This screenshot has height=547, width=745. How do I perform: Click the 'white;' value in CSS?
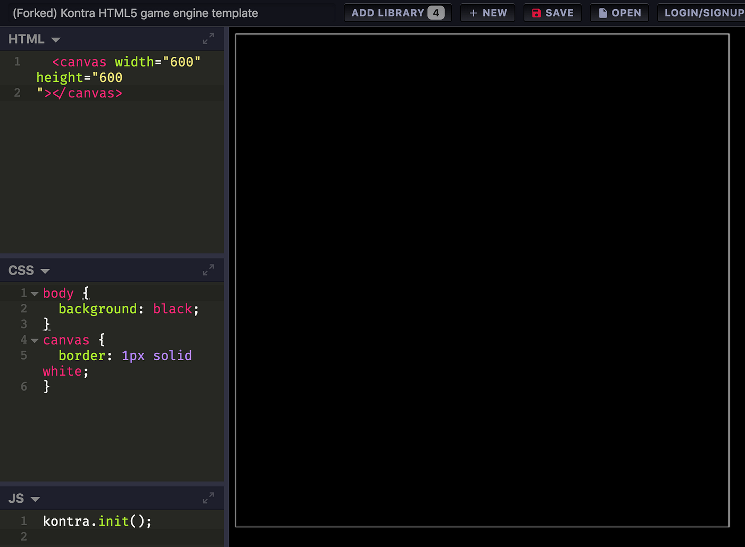click(x=66, y=371)
